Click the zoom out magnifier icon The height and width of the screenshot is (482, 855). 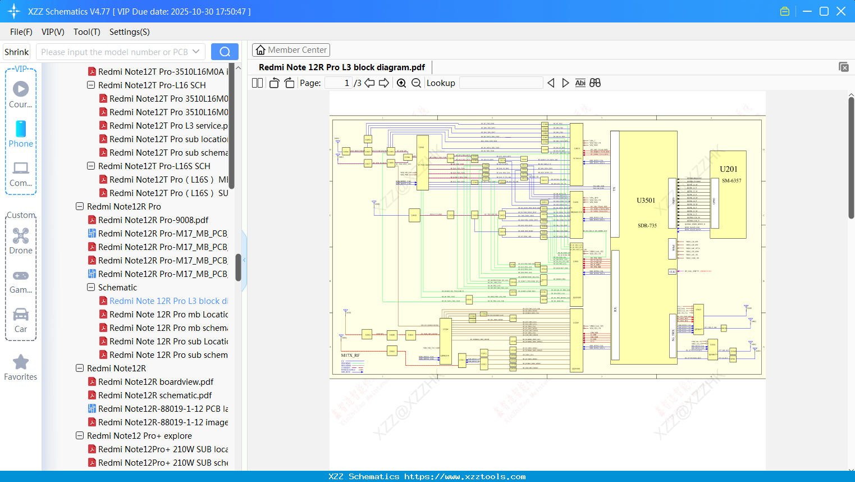click(x=416, y=83)
